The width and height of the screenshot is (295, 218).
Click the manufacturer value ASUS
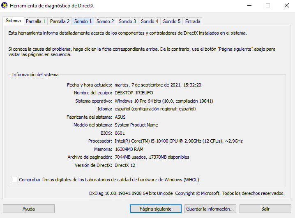(x=120, y=117)
